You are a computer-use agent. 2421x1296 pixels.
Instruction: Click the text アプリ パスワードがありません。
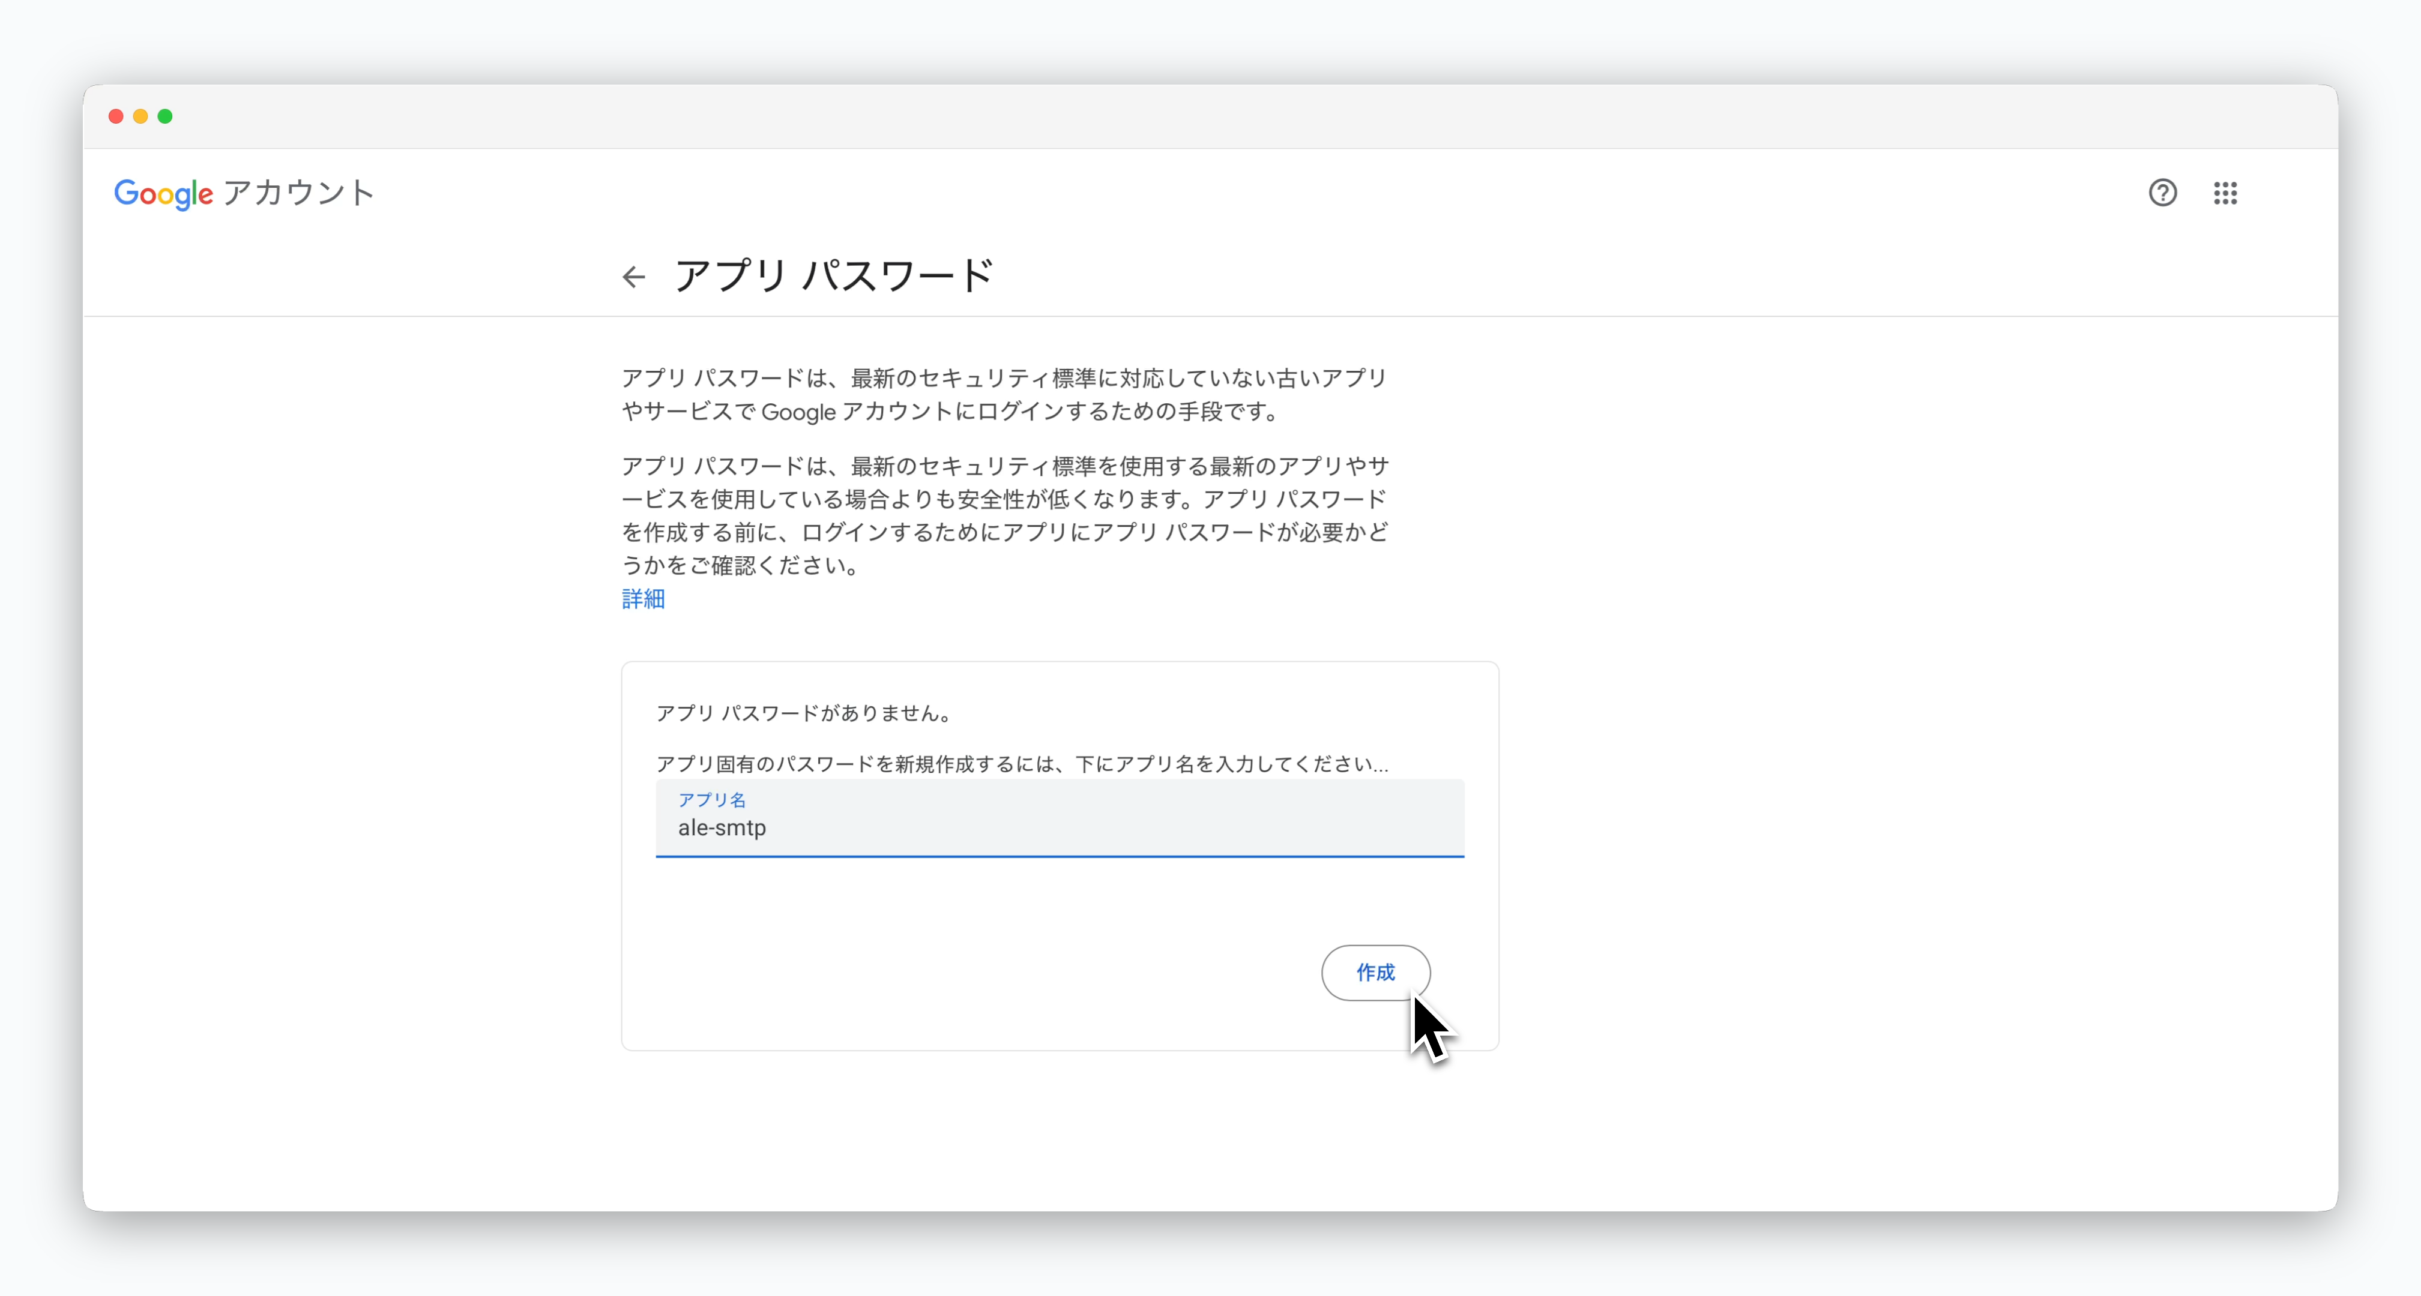(806, 713)
